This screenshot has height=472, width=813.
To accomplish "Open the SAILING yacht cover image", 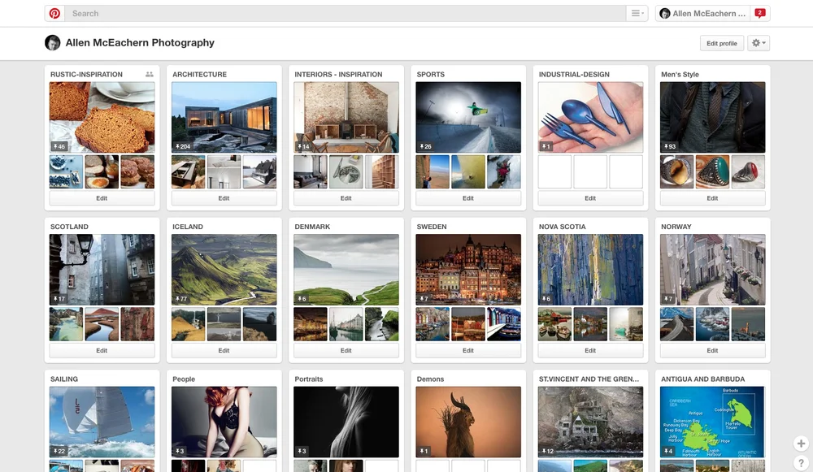I will tap(102, 422).
